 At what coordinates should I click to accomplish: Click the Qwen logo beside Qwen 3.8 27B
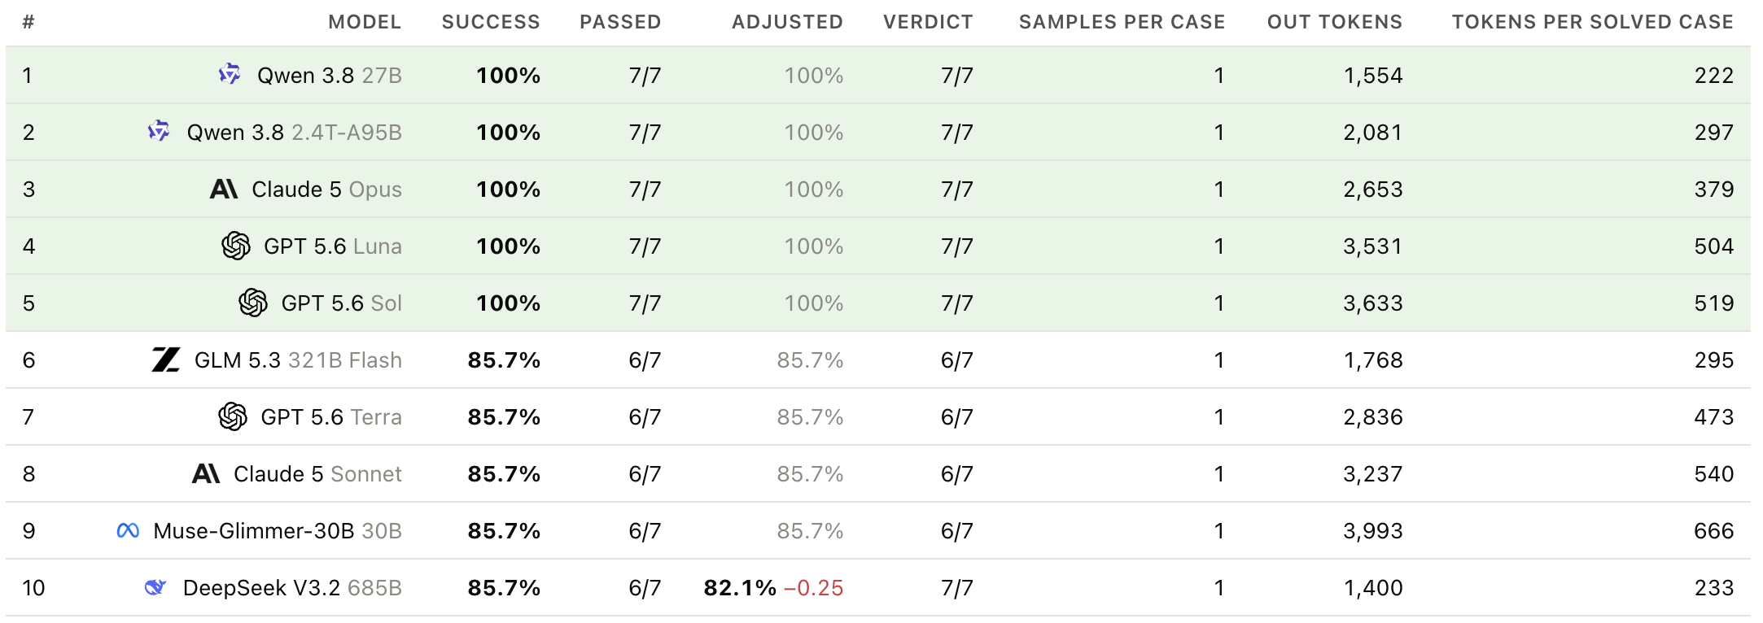[230, 75]
